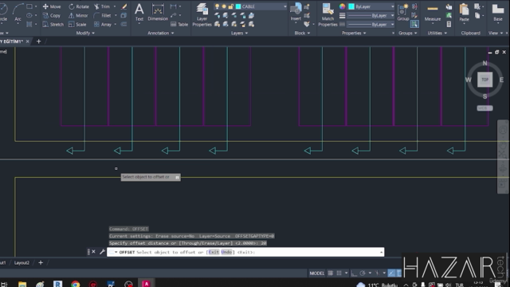The height and width of the screenshot is (287, 510).
Task: Click the object color wheel icon
Action: tap(342, 6)
